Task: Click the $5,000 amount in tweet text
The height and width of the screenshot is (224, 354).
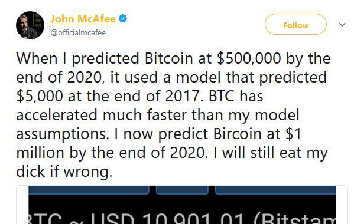Action: click(x=40, y=96)
